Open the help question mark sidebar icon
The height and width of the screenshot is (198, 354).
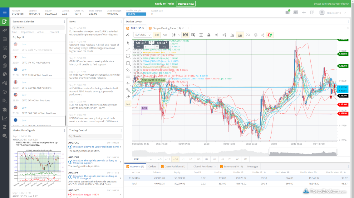click(x=4, y=92)
